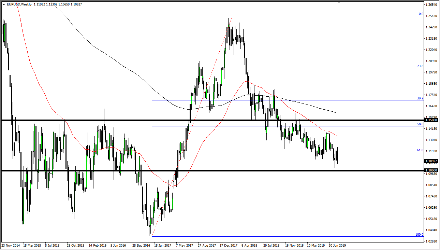Image resolution: width=440 pixels, height=250 pixels.
Task: Select the Fibonacci 0.0 level label
Action: tap(421, 14)
